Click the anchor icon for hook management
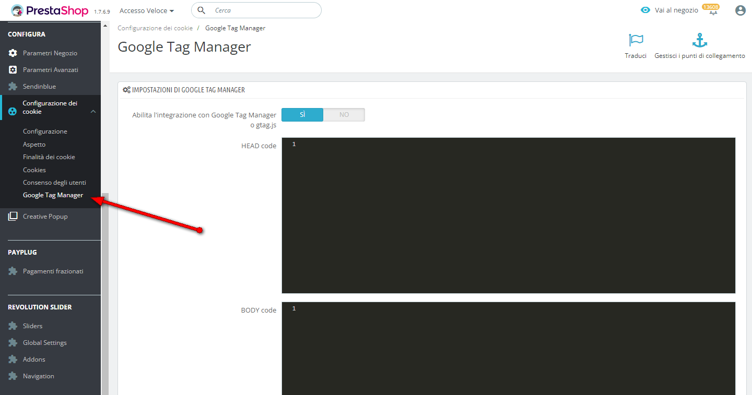752x395 pixels. point(699,40)
